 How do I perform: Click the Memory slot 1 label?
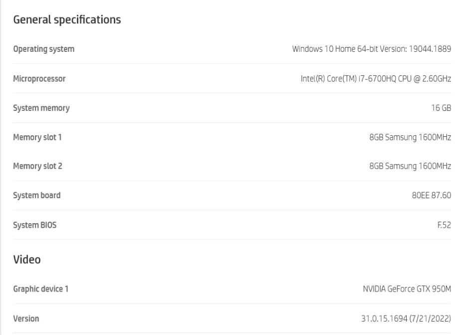(x=37, y=137)
